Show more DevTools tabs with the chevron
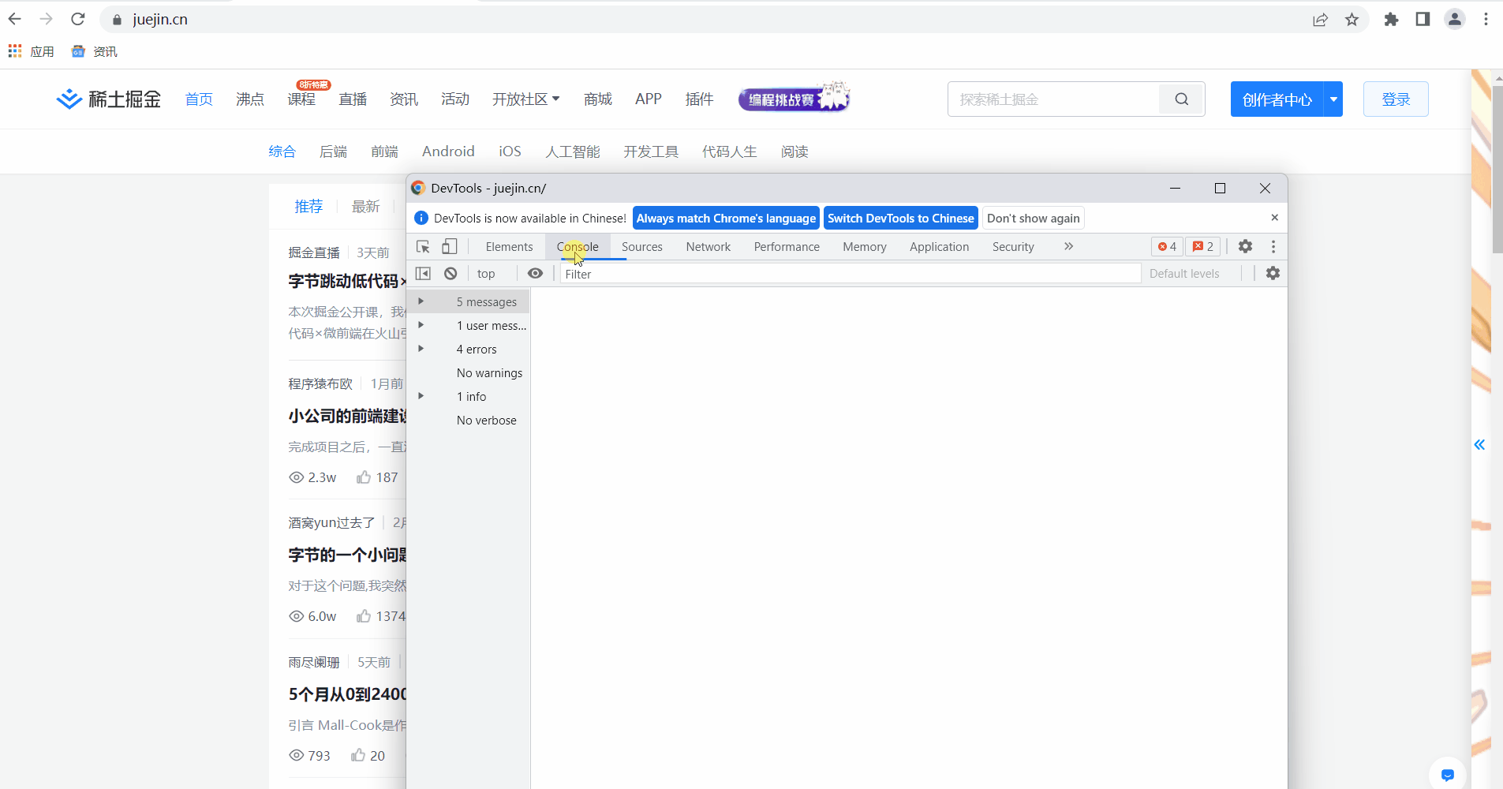The image size is (1503, 789). 1068,247
